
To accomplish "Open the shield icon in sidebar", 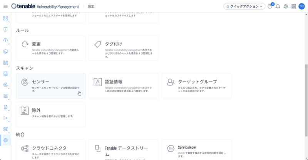I will [x=5, y=30].
